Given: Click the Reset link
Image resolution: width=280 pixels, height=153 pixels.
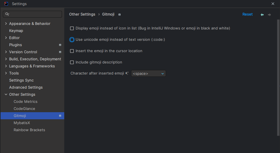Looking at the screenshot, I should click(248, 14).
